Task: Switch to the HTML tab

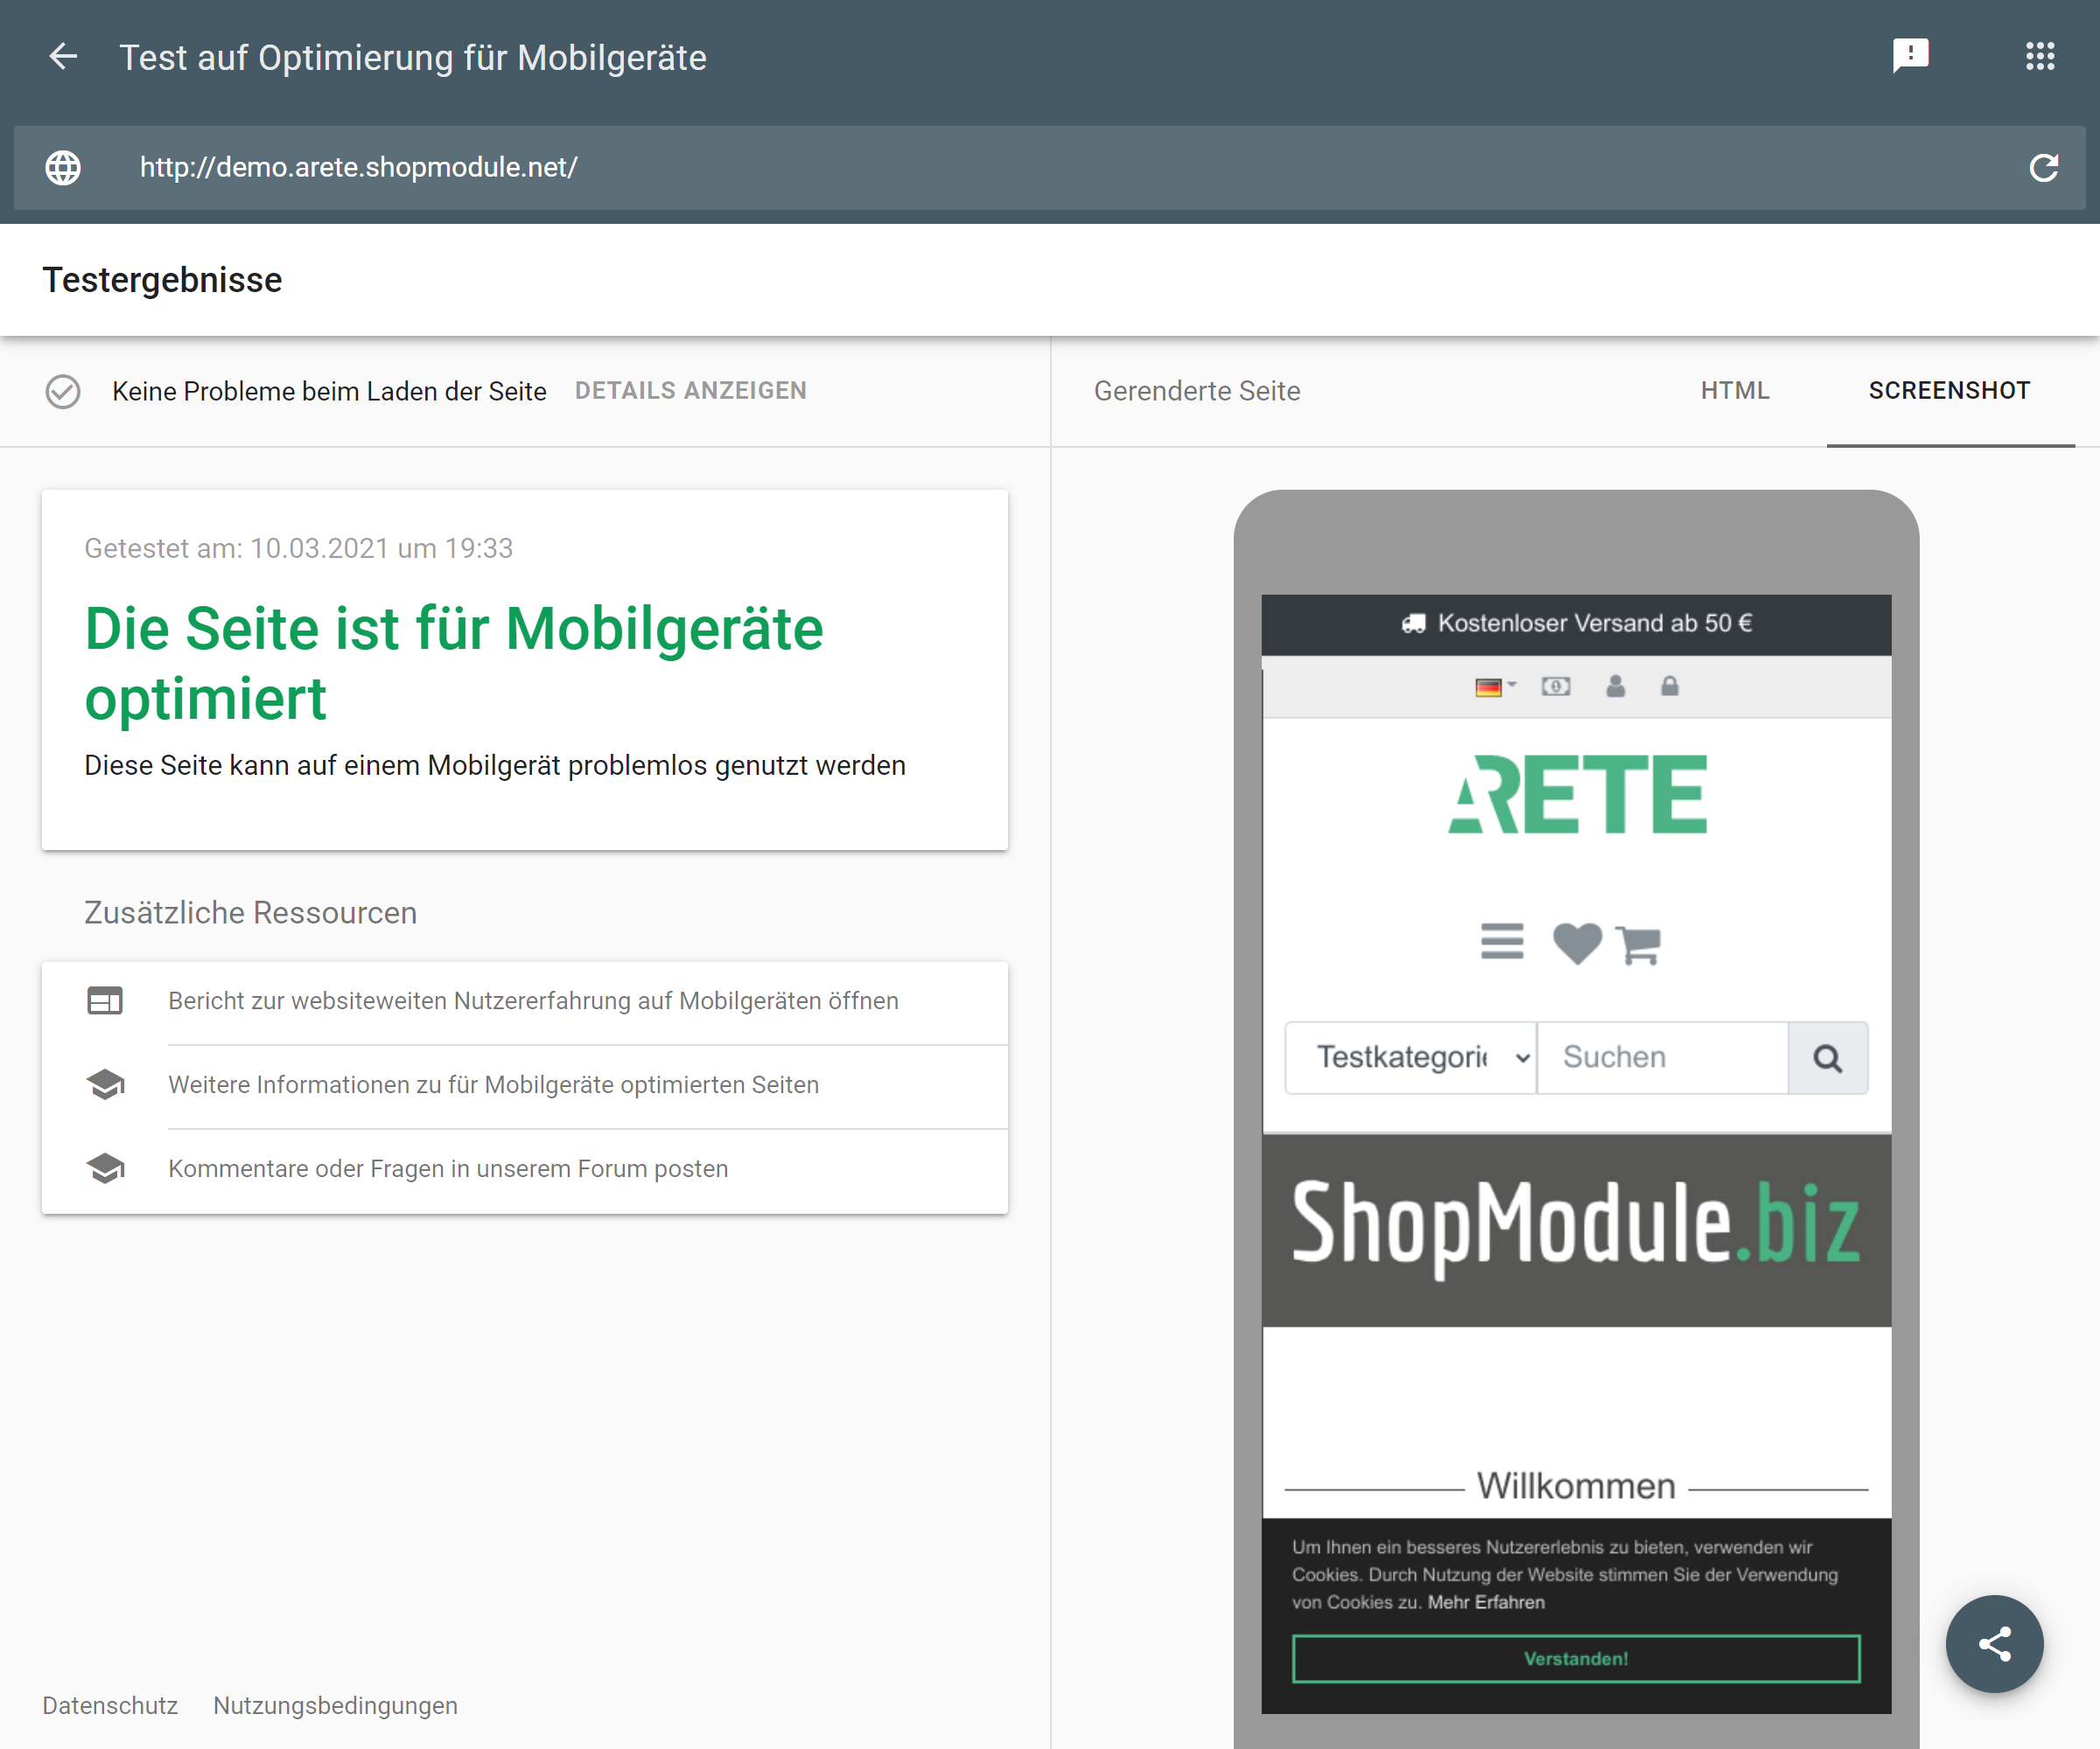Action: coord(1735,391)
